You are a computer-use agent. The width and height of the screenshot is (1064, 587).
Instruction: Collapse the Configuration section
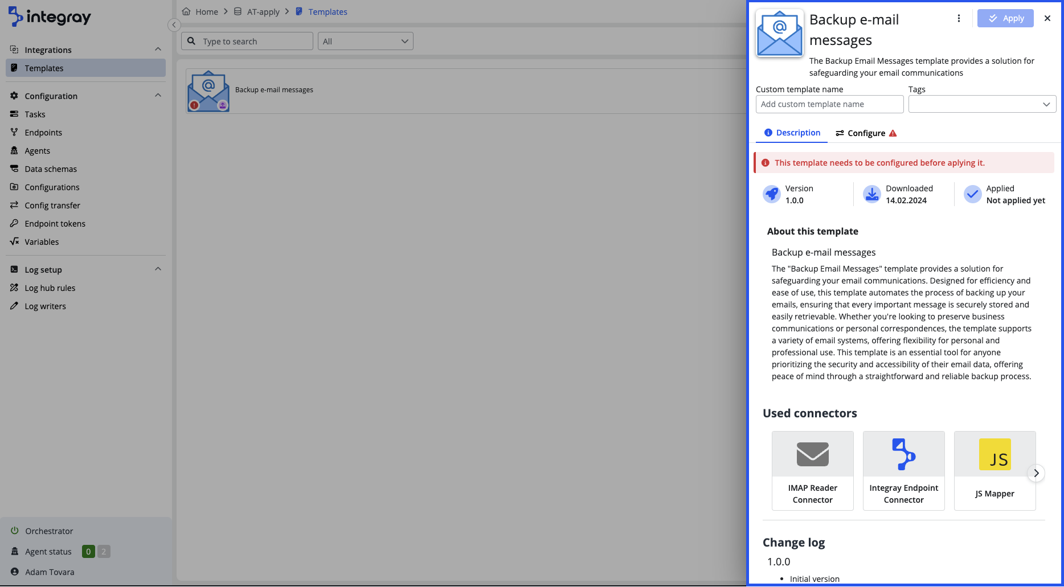(x=158, y=96)
